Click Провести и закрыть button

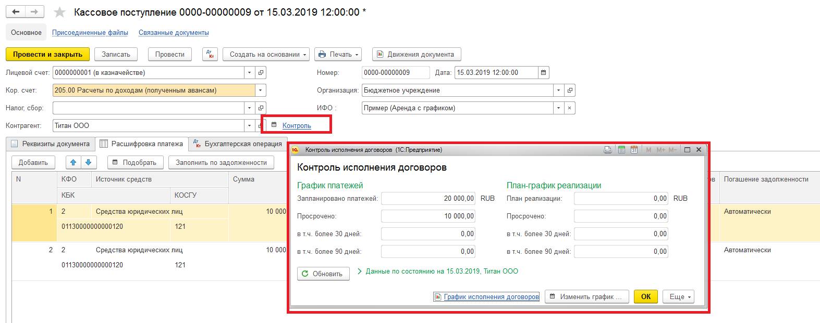(47, 54)
